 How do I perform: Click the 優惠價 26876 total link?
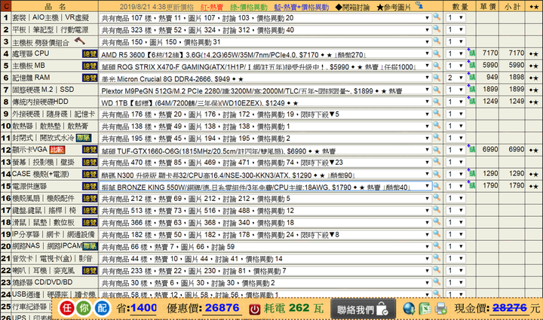203,308
